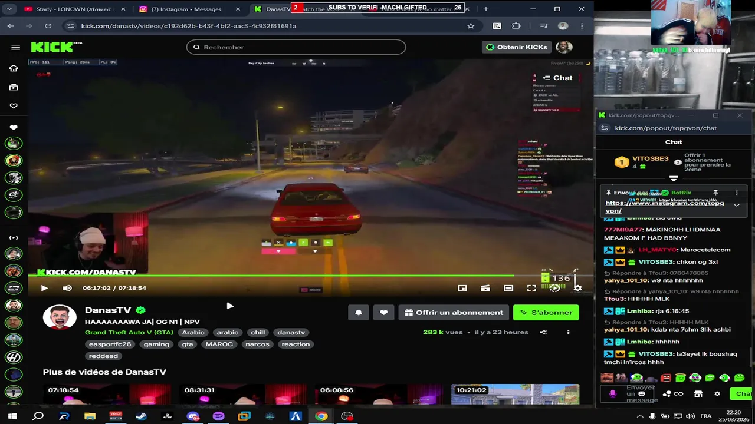Go back in the browser
755x424 pixels.
pos(11,26)
